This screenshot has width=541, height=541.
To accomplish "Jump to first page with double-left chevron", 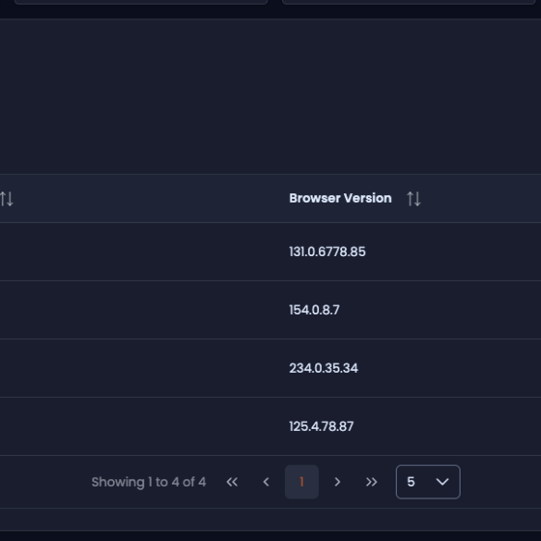I will [232, 482].
